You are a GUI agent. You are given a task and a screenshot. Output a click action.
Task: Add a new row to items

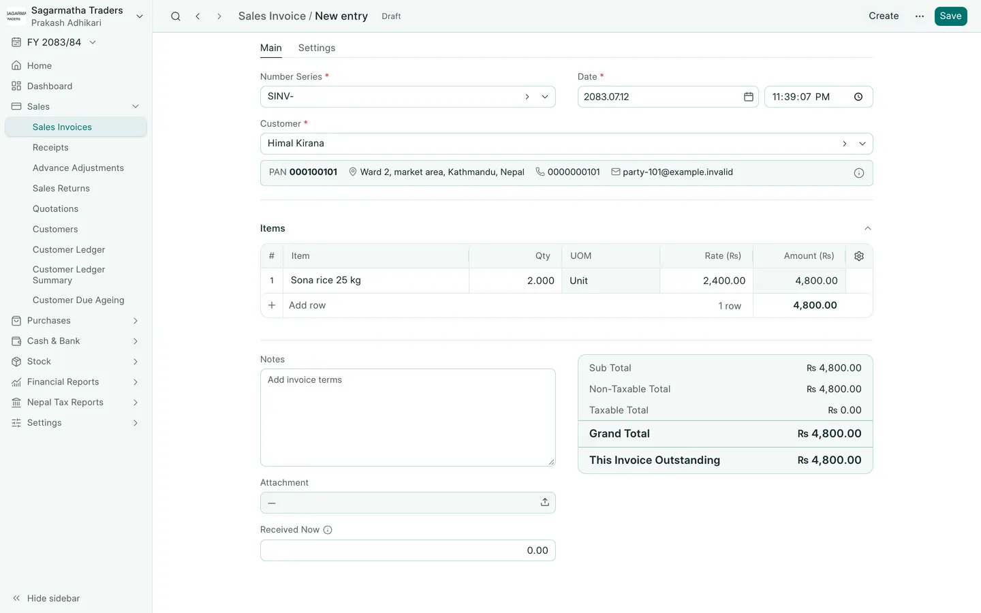pyautogui.click(x=307, y=305)
